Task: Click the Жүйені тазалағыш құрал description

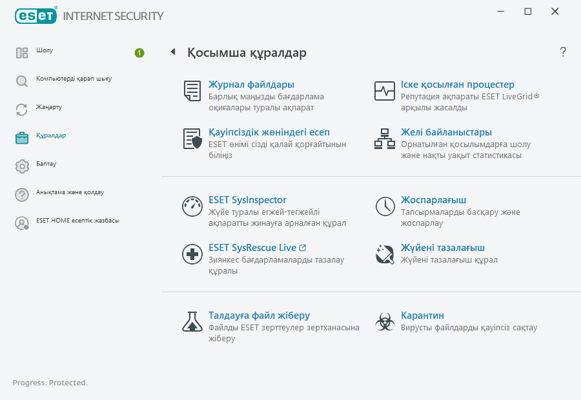Action: [449, 260]
